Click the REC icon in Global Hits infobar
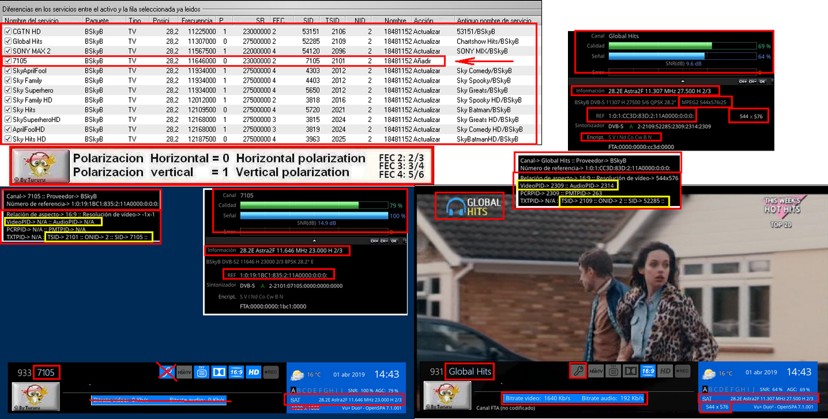This screenshot has height=419, width=828. [x=682, y=371]
